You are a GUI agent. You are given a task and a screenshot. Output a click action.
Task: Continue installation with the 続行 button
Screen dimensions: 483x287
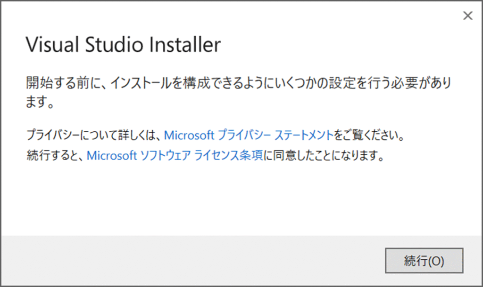[x=424, y=261]
